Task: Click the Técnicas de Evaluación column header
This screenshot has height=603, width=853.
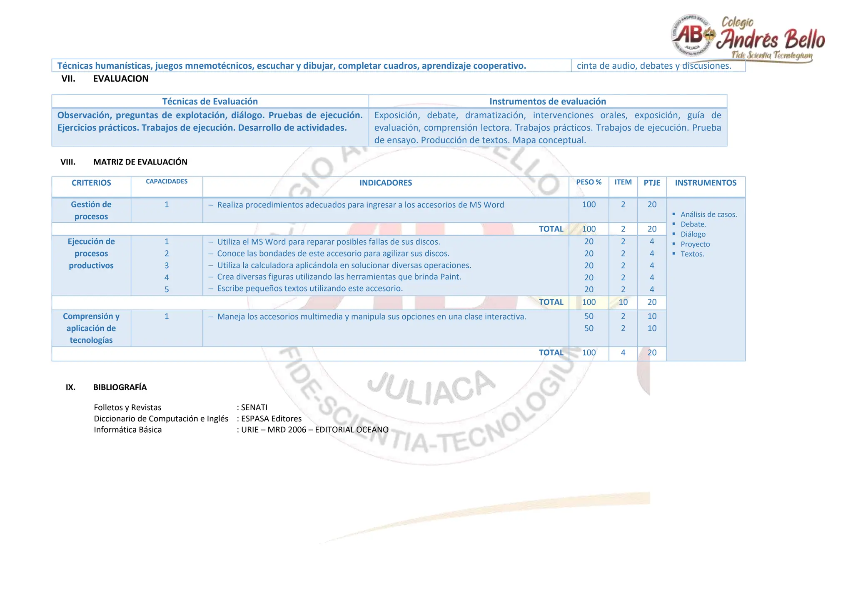Action: tap(210, 101)
